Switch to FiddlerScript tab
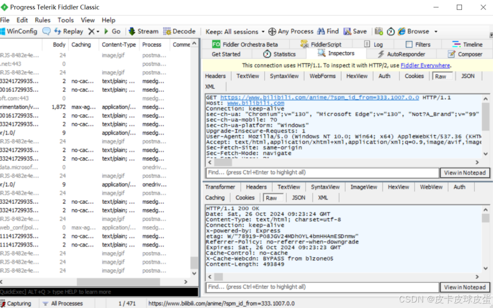Viewport: 493px width, 308px height. tap(321, 44)
